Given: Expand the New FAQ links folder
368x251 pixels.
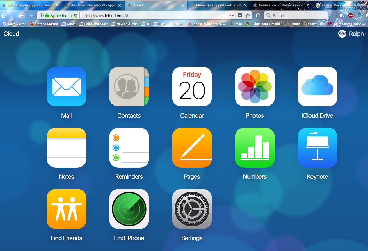Looking at the screenshot, I should click(124, 24).
